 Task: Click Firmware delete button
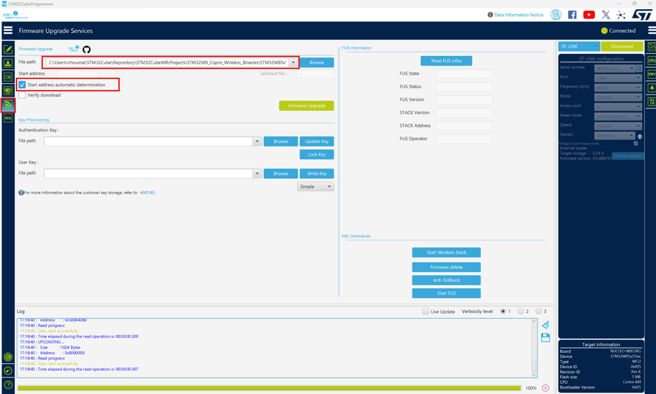point(446,267)
